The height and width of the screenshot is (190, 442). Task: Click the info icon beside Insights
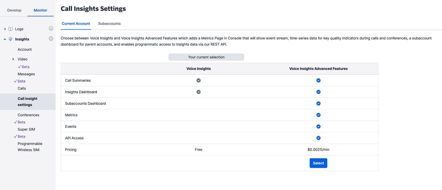(51, 39)
